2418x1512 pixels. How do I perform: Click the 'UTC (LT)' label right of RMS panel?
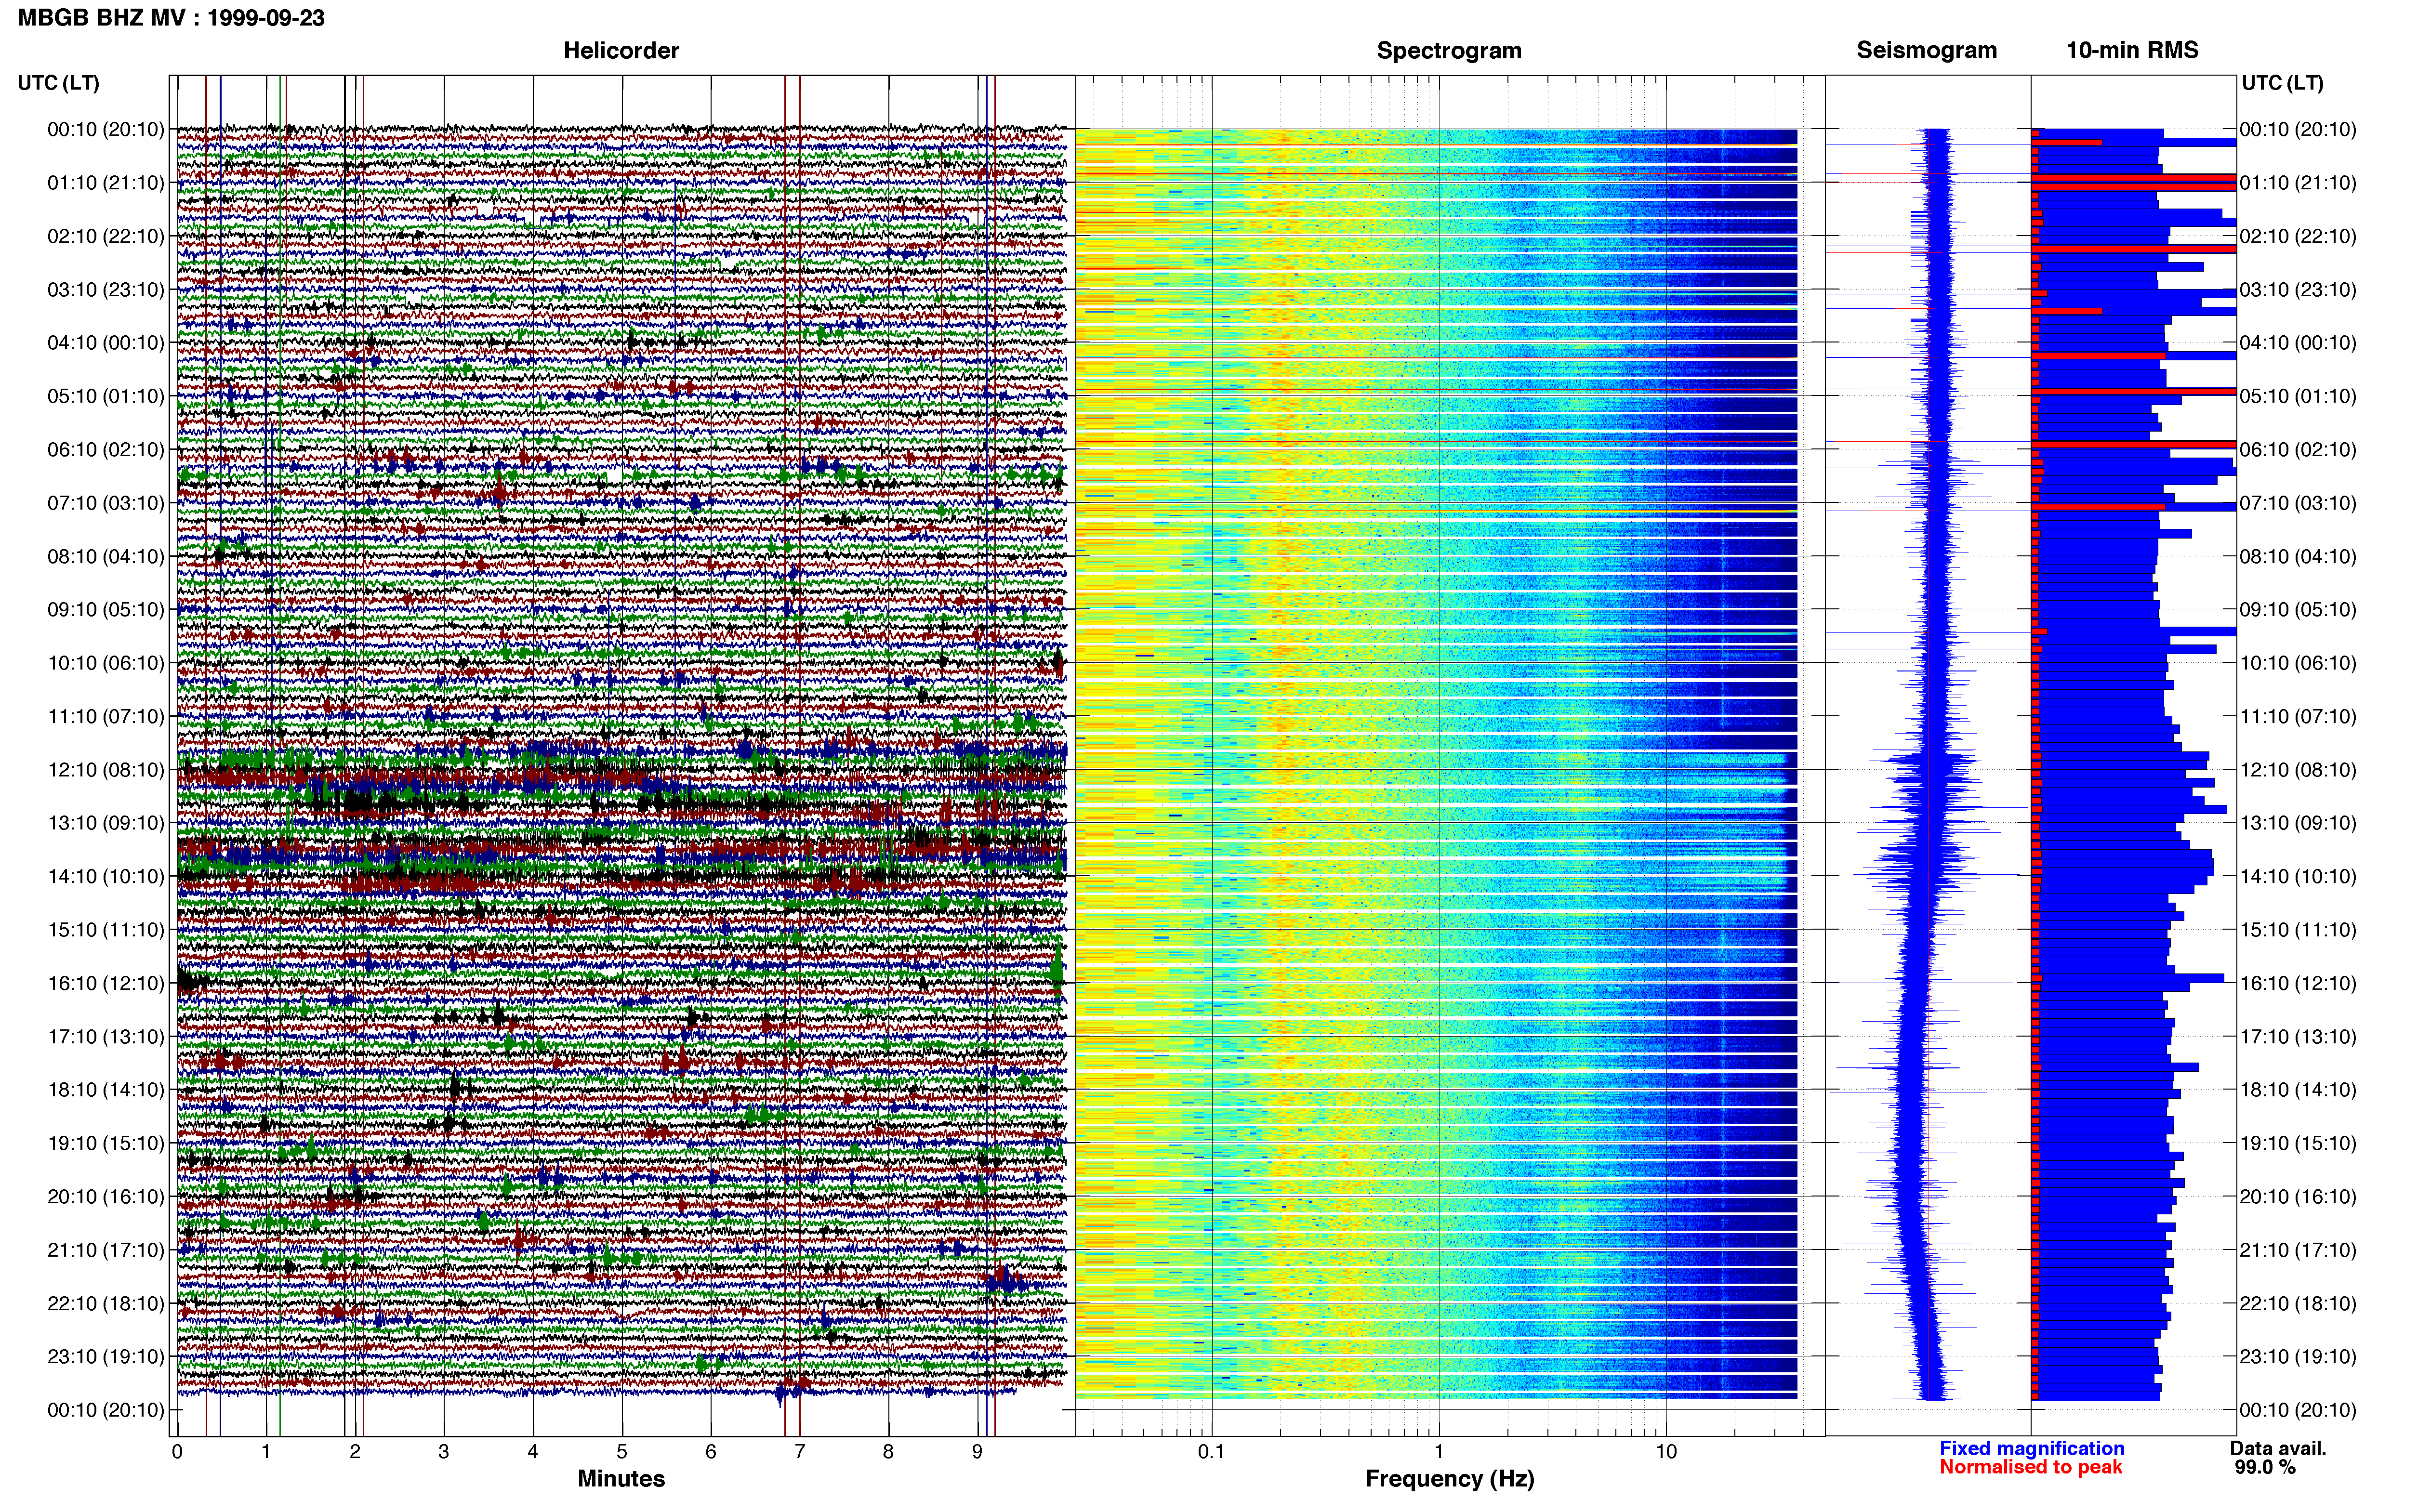2282,83
